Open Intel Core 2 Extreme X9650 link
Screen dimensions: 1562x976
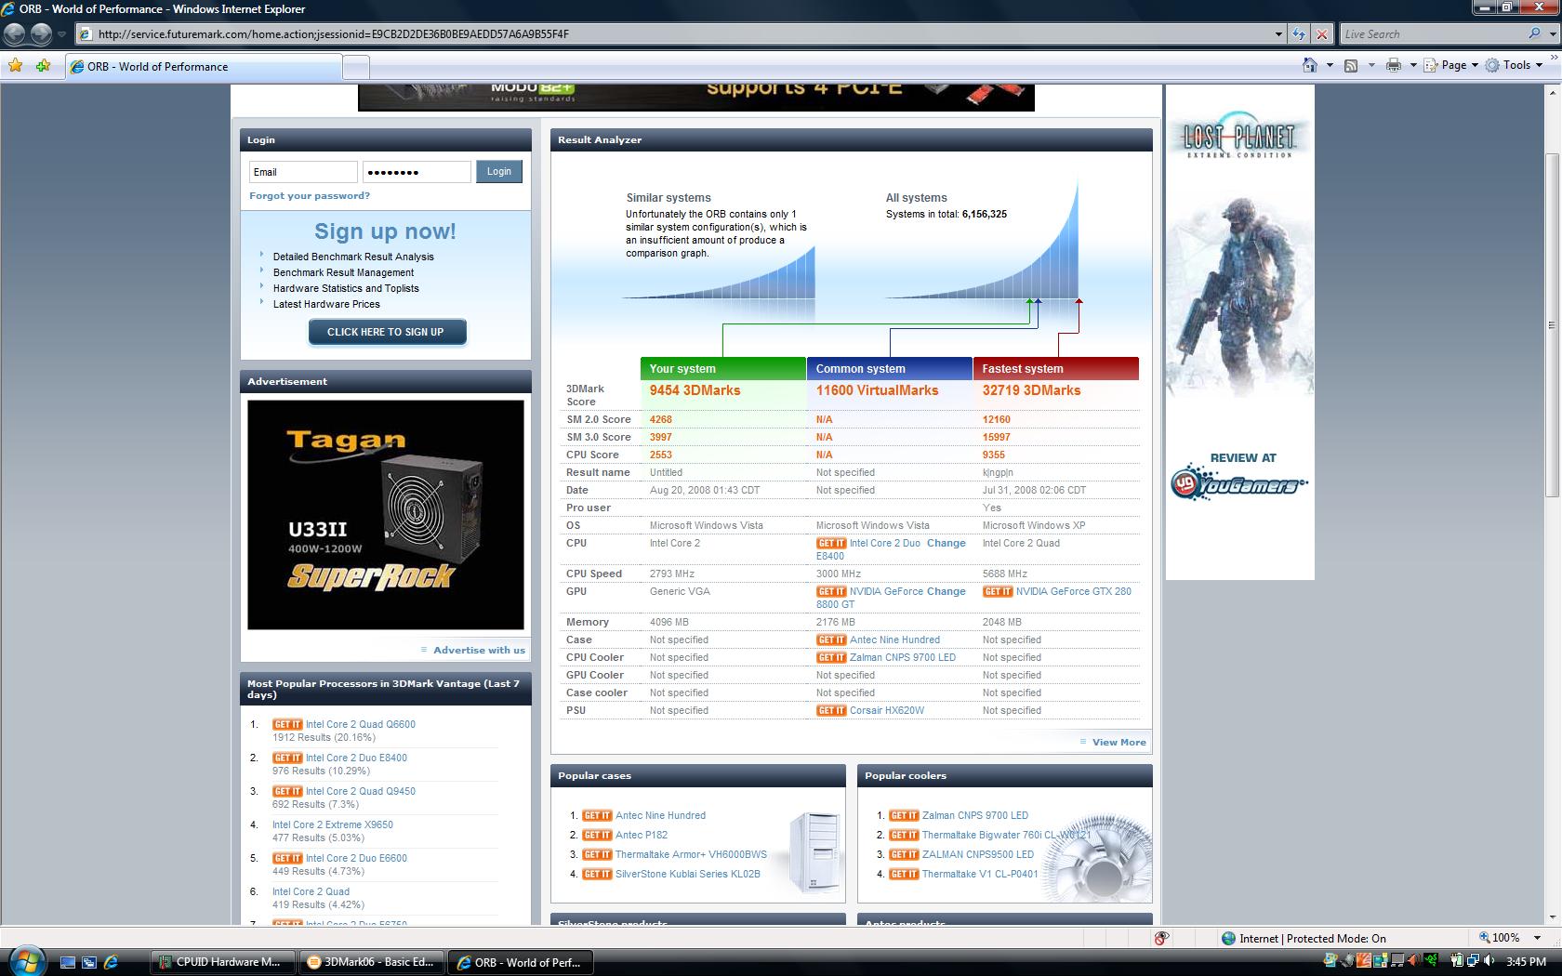[x=333, y=824]
